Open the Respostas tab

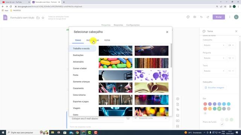point(118,25)
